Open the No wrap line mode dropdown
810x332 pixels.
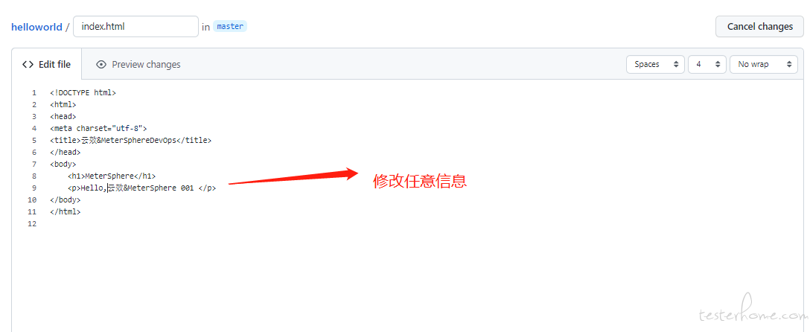pos(764,65)
